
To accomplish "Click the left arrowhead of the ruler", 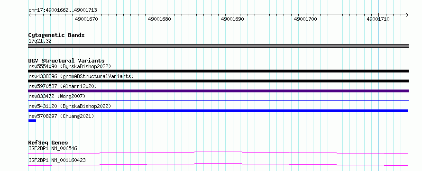I will (29, 15).
